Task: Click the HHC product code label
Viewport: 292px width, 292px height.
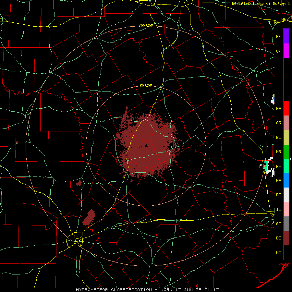Action: (285, 19)
